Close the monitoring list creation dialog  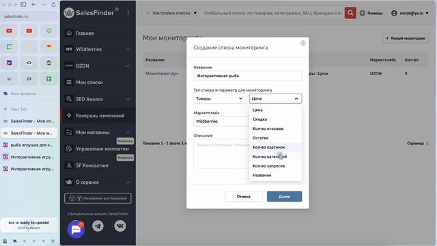pos(302,43)
